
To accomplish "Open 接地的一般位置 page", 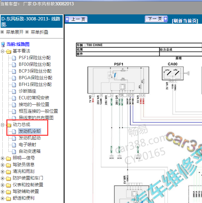I will (34, 104).
